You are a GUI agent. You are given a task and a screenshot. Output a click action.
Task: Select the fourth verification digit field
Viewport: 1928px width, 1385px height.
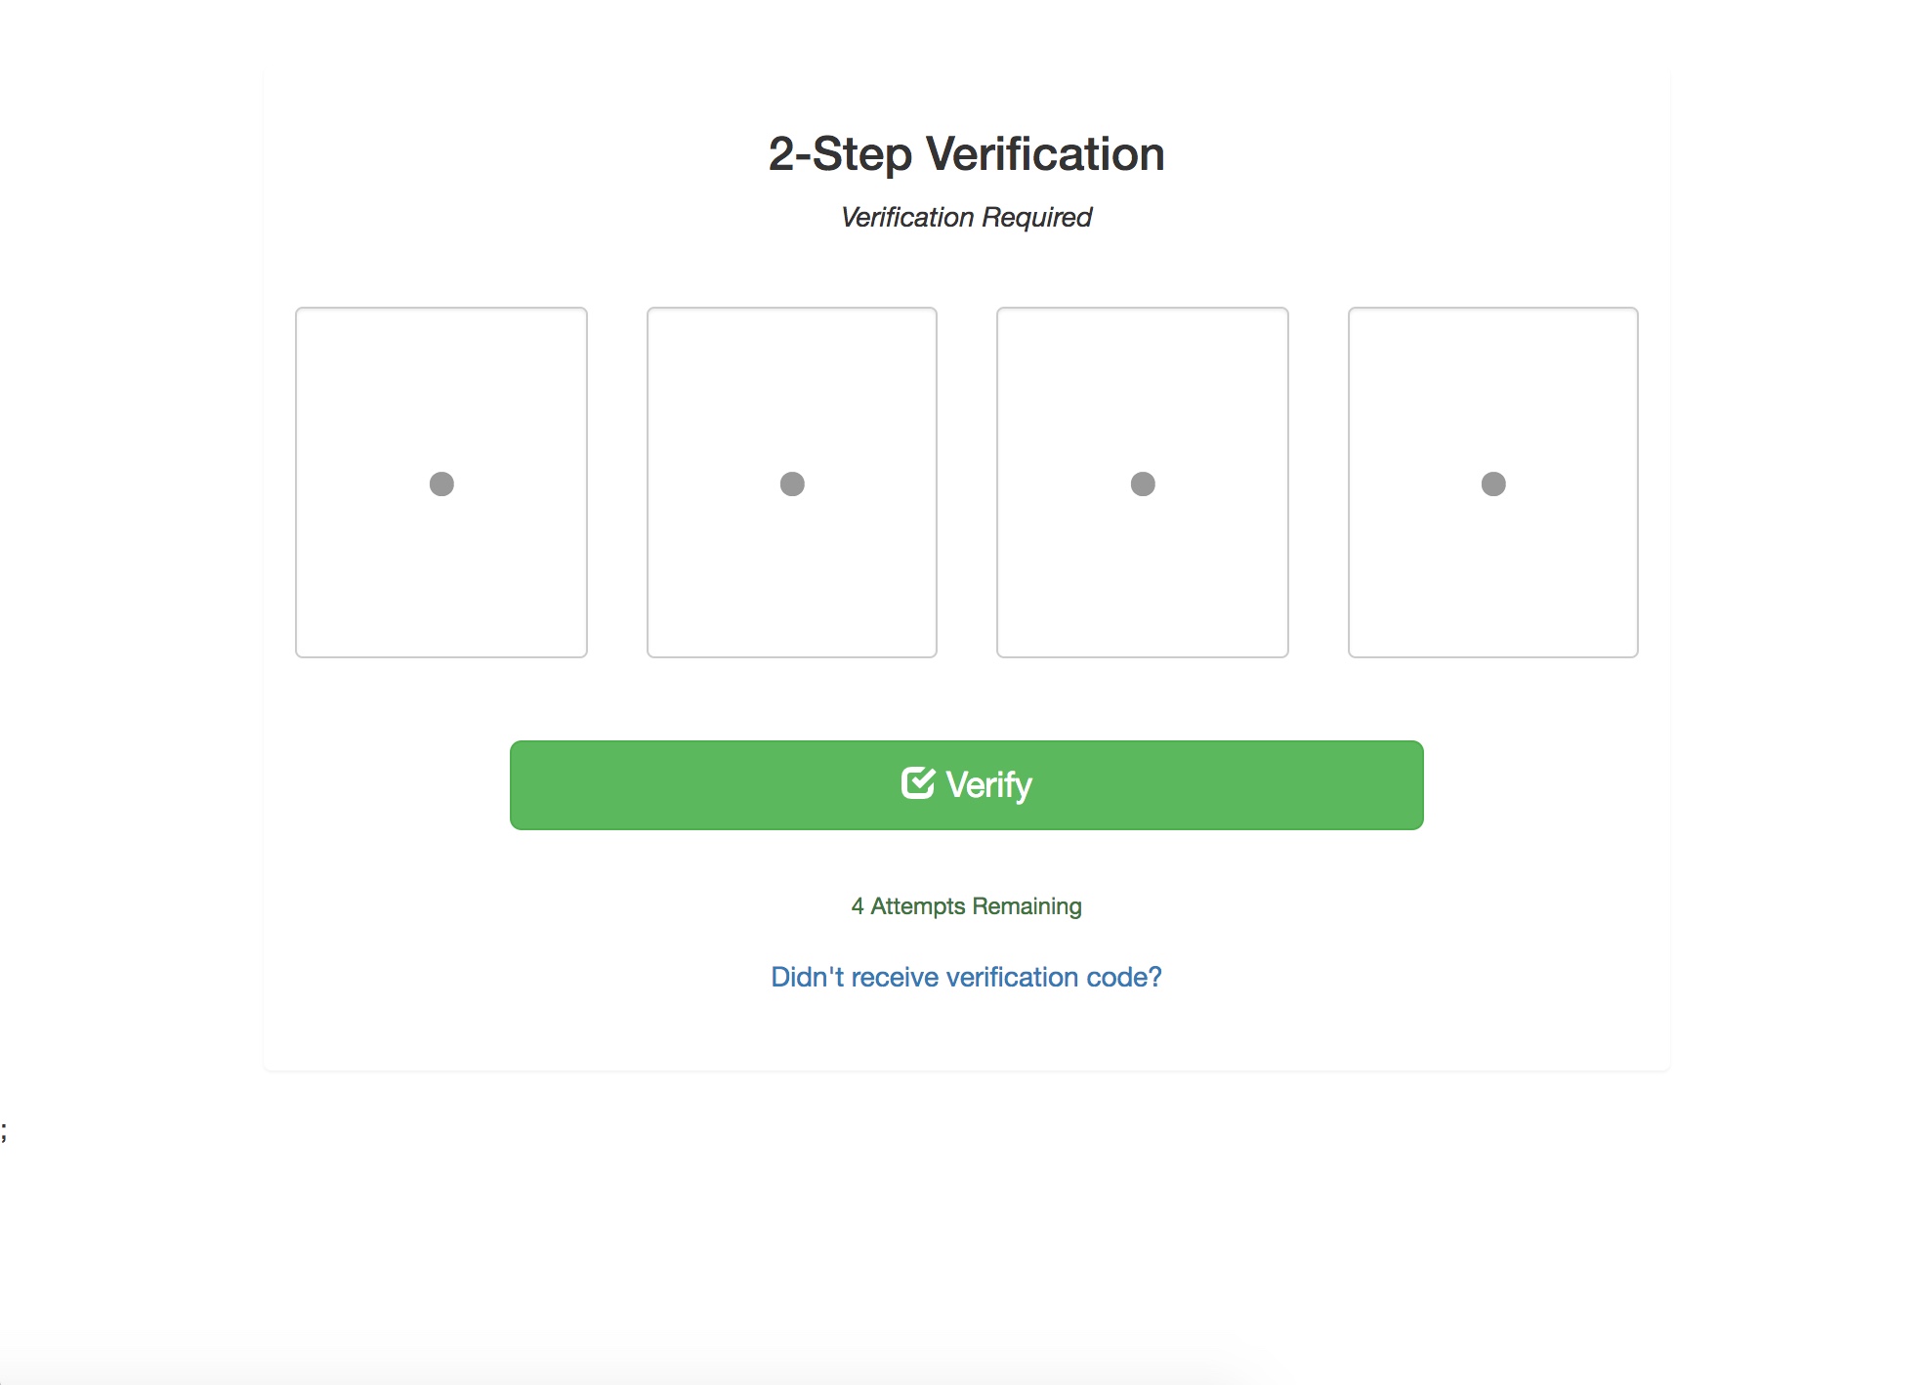tap(1493, 483)
